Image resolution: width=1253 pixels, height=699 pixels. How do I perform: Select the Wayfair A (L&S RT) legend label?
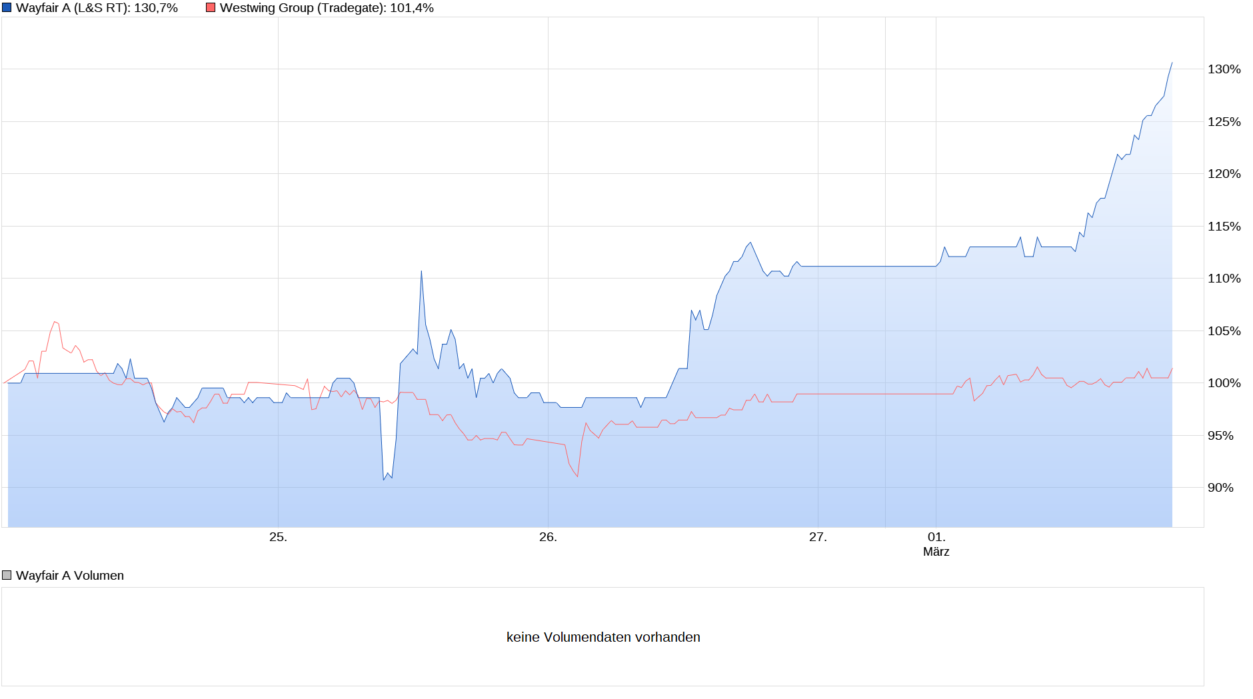click(97, 8)
